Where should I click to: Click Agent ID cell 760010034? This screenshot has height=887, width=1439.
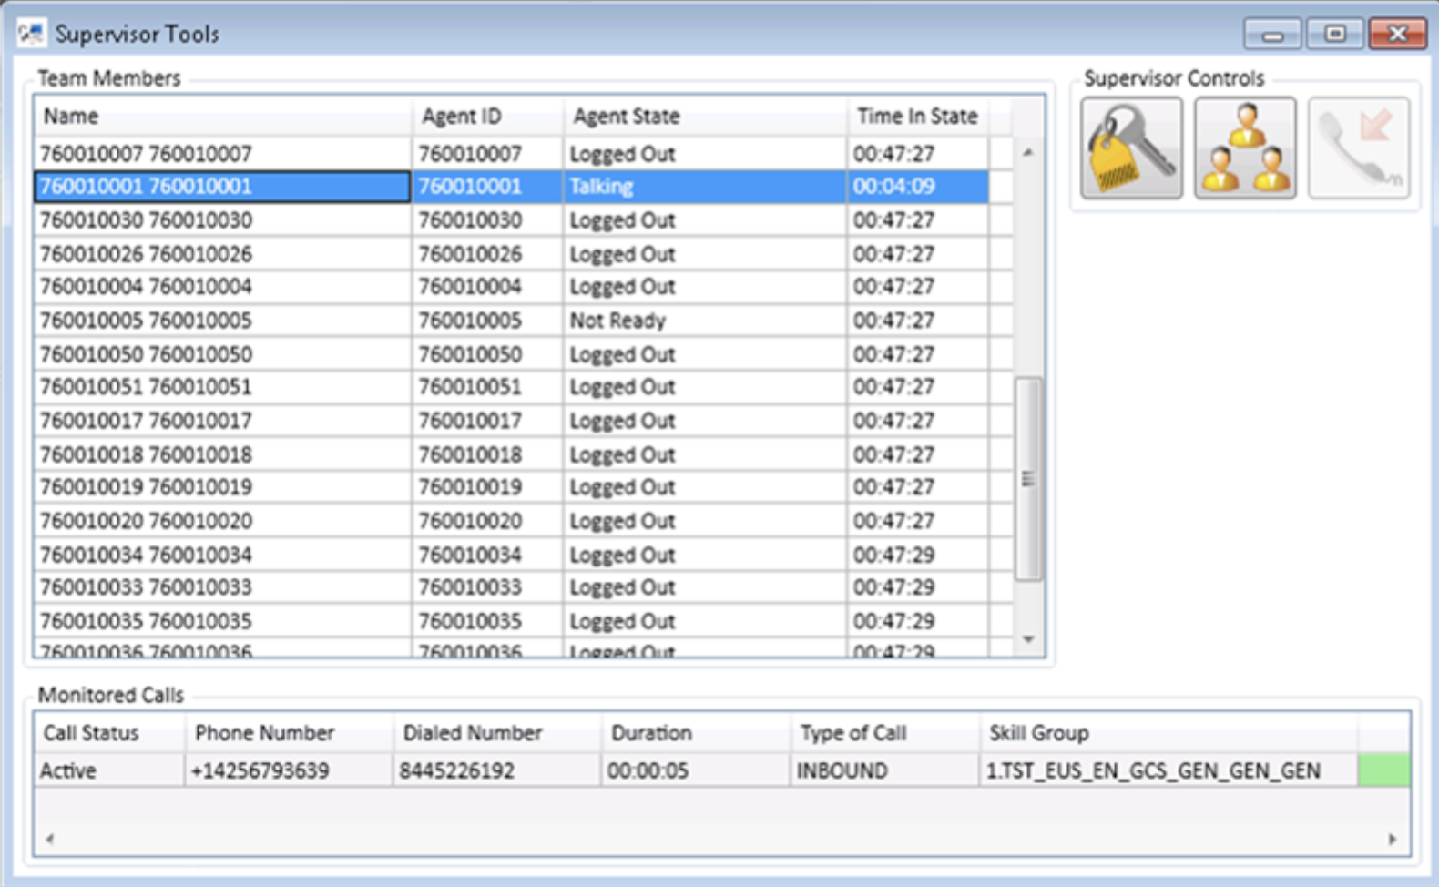tap(488, 554)
